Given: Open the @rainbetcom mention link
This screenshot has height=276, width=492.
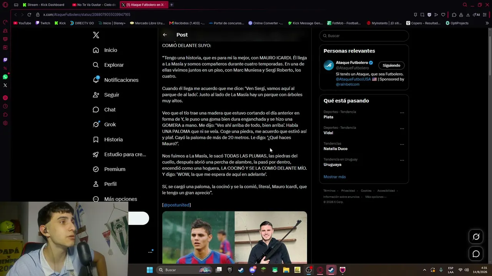Looking at the screenshot, I should pos(347,84).
